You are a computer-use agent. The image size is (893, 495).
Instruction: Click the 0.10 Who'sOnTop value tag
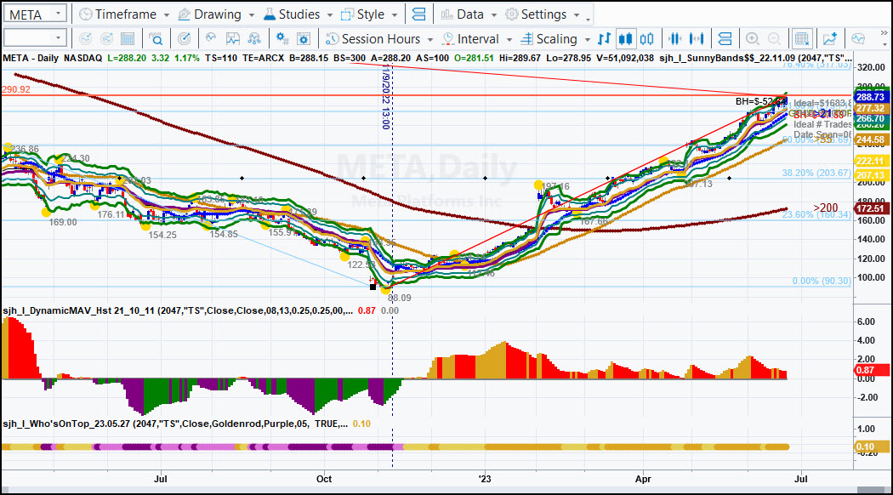point(870,447)
